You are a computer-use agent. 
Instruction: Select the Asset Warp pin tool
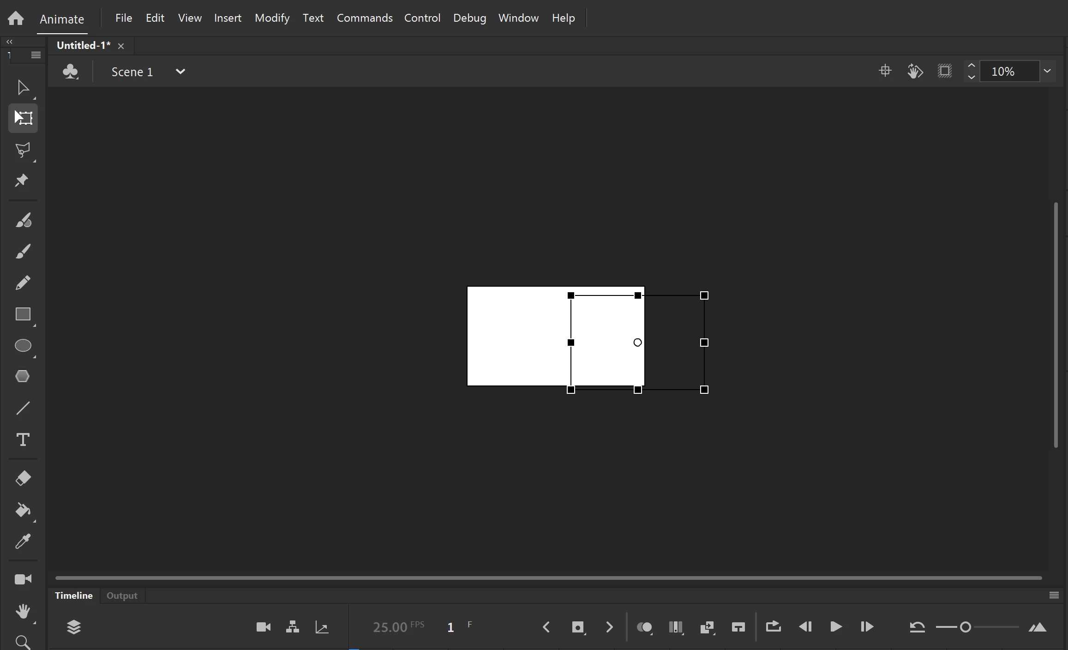(22, 180)
